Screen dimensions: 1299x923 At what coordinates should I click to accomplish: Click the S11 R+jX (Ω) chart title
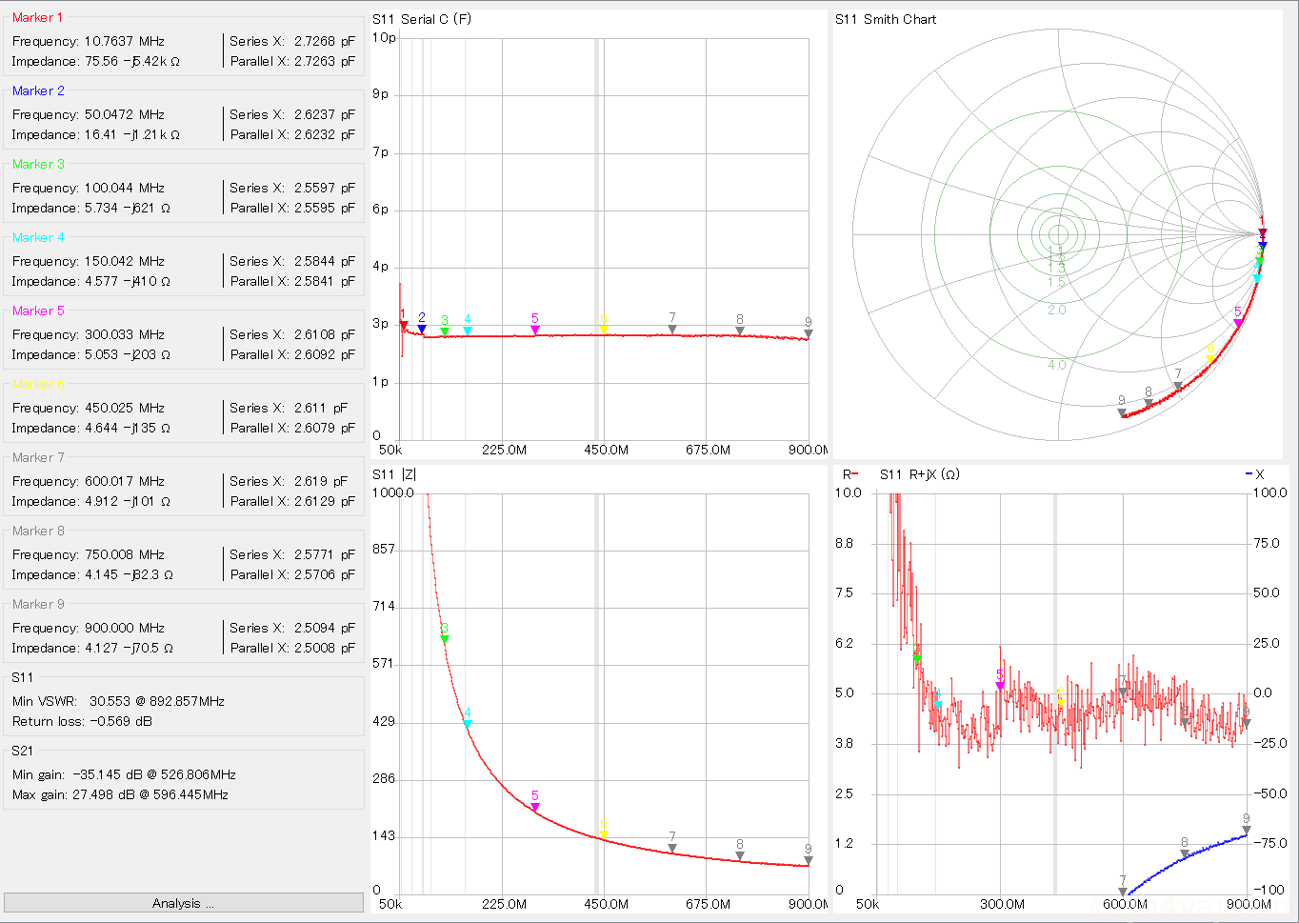pyautogui.click(x=920, y=474)
